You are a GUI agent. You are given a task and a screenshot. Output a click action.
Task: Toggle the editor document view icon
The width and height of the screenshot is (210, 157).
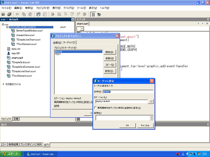93,14
